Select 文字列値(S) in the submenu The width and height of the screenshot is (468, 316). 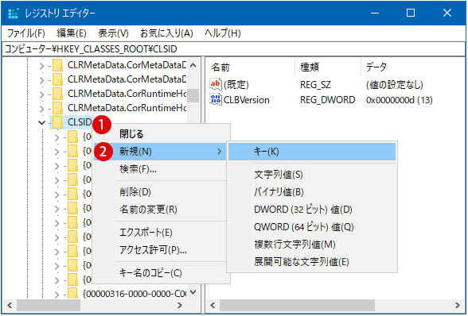[x=312, y=175]
